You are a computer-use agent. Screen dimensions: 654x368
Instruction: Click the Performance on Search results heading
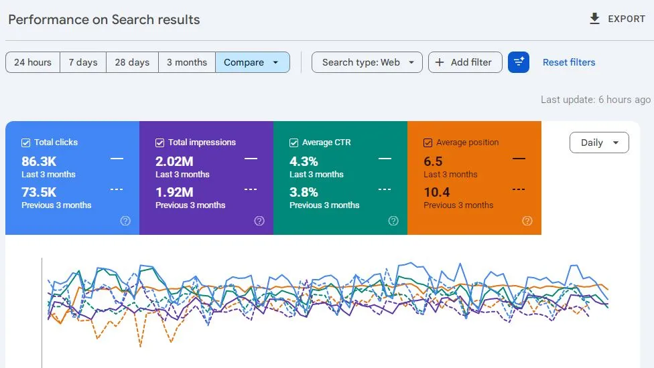pos(104,19)
